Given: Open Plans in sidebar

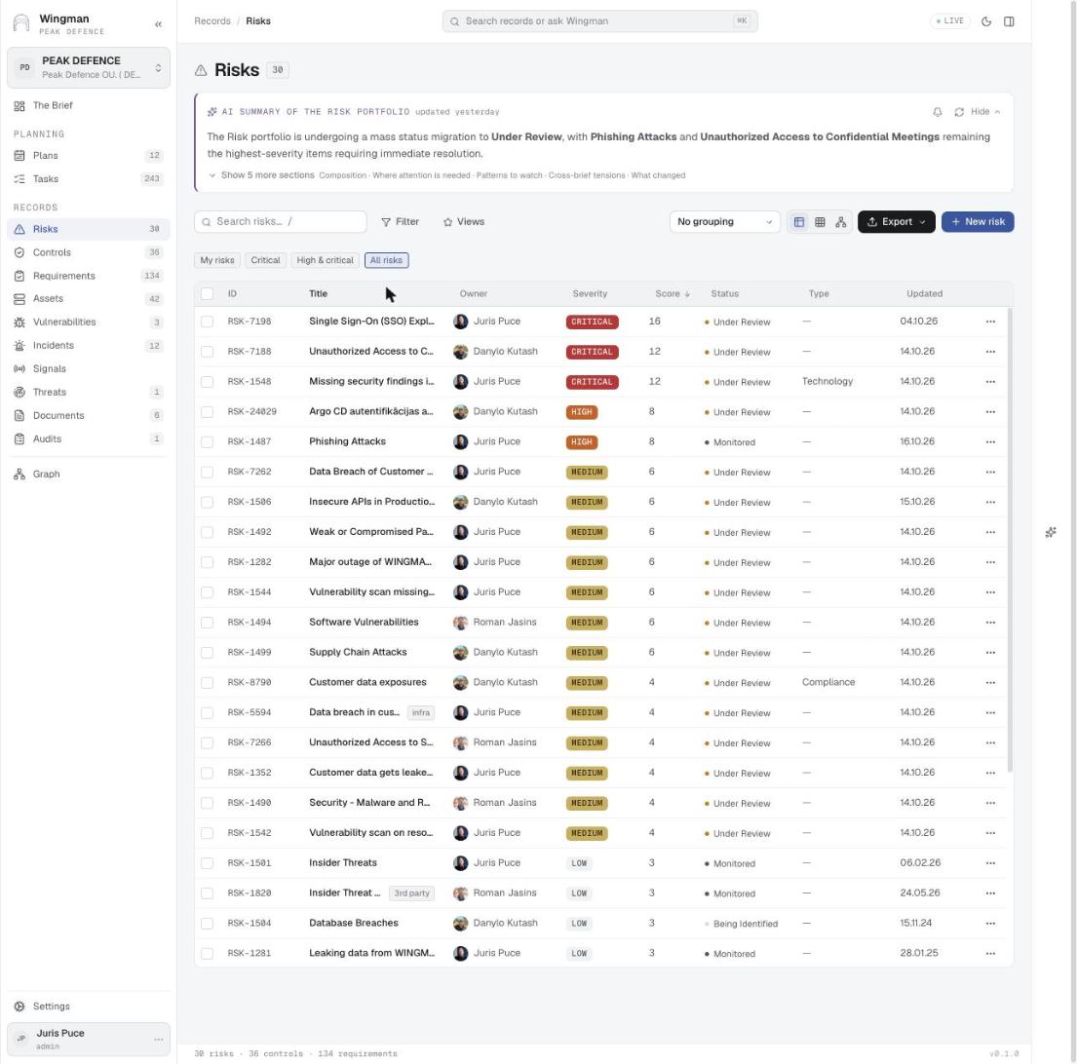Looking at the screenshot, I should point(89,156).
